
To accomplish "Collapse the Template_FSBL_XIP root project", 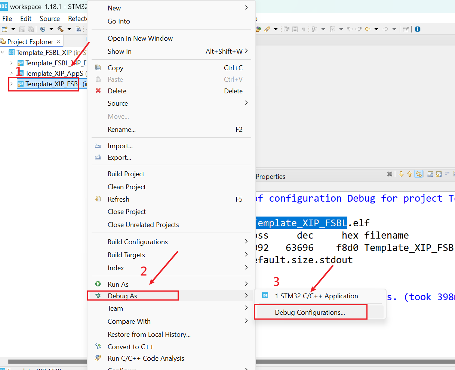I will pos(3,52).
